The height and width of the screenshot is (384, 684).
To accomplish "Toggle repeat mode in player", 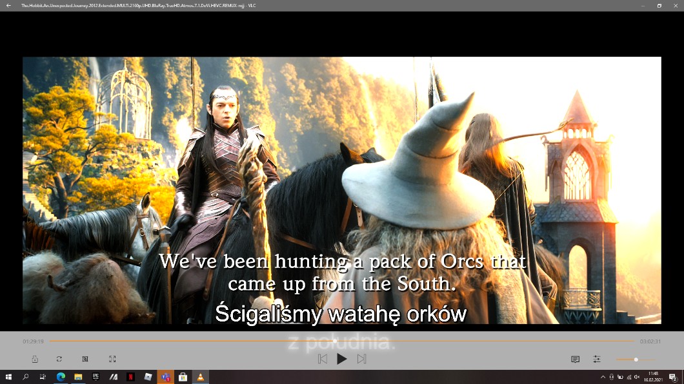I will point(59,359).
